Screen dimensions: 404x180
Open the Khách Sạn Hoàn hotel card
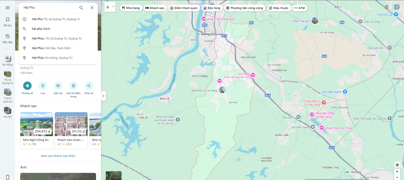pyautogui.click(x=71, y=131)
